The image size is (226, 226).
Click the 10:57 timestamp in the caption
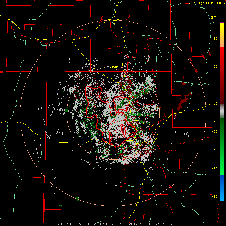point(168,224)
